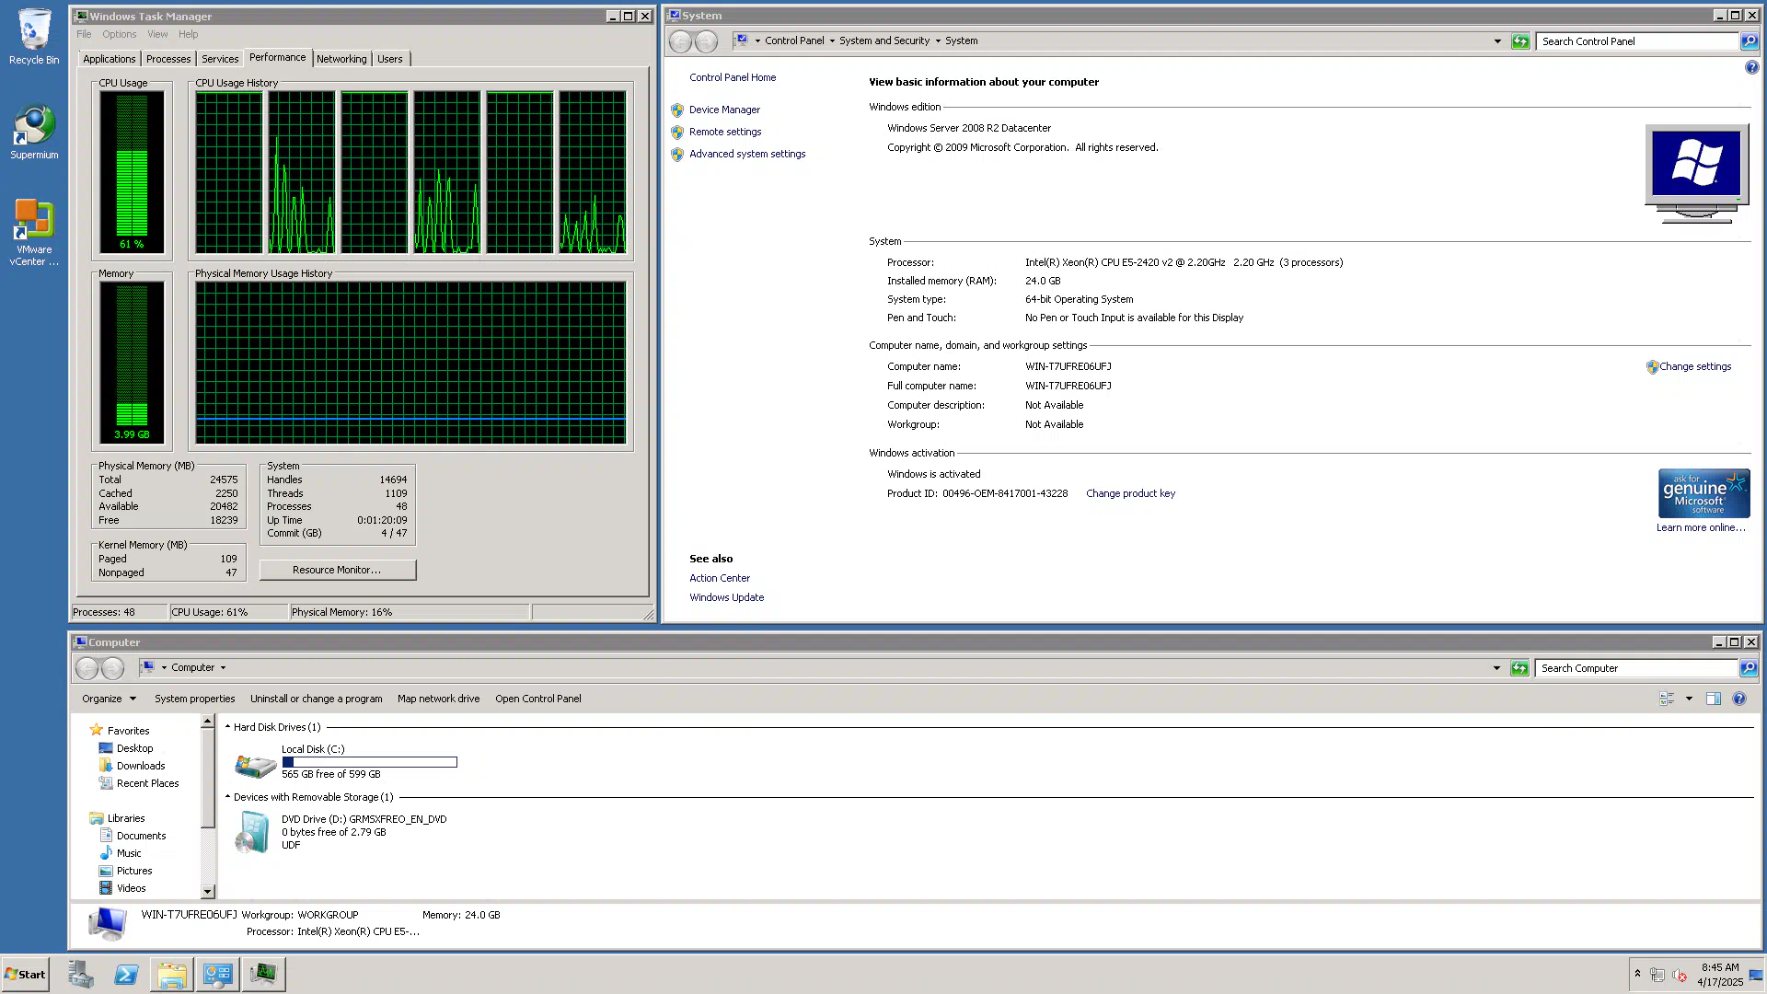Refresh the Computer window
The height and width of the screenshot is (994, 1767).
coord(1519,668)
